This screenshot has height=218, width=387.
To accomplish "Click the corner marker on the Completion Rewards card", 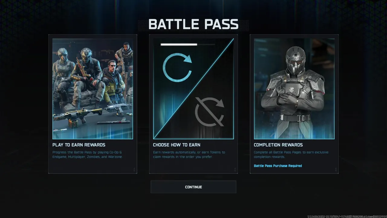I will pyautogui.click(x=336, y=170).
